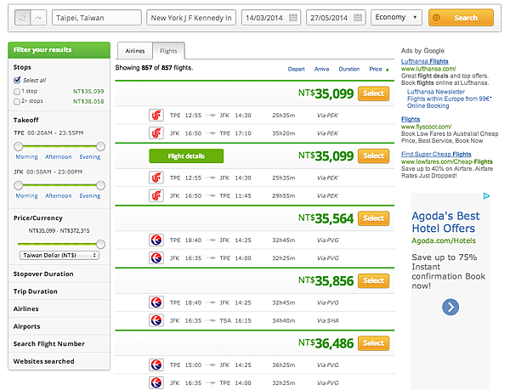The image size is (510, 390).
Task: Click the NT$38,058 stops price text
Action: pos(88,102)
